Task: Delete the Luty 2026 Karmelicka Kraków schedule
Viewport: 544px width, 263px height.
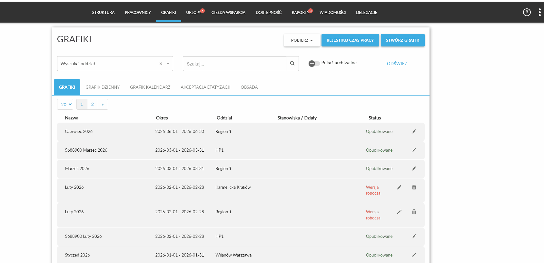Action: (x=414, y=187)
